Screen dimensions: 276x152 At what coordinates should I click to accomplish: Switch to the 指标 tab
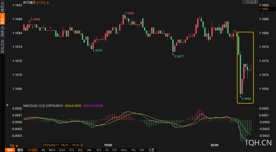10,150
